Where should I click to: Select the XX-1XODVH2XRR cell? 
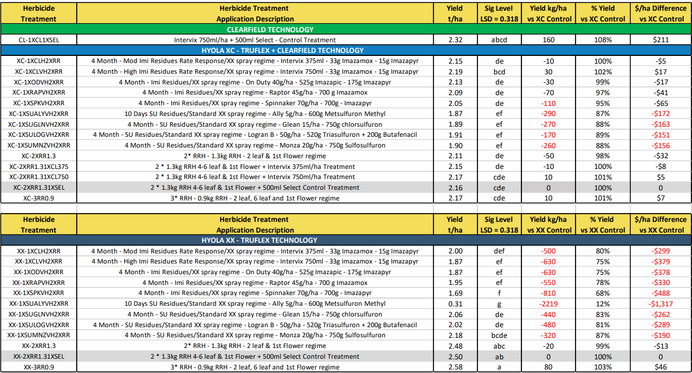[x=39, y=272]
